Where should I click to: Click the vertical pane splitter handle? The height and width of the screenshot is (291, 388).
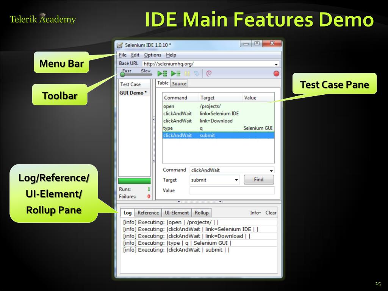coord(154,140)
